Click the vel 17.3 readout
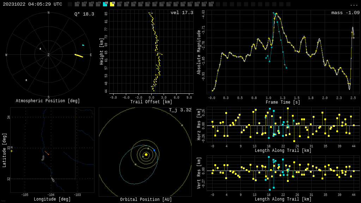 (x=182, y=13)
